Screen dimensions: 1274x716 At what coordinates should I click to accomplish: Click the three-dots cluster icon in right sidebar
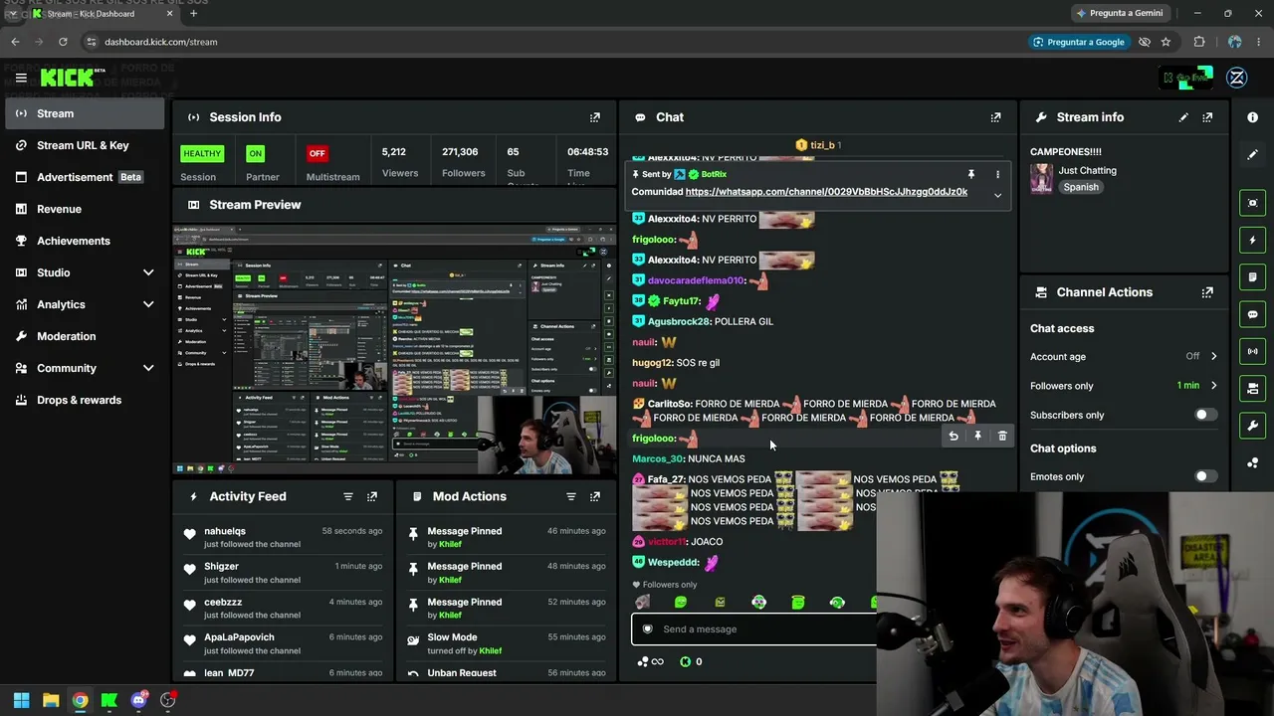click(x=1253, y=462)
